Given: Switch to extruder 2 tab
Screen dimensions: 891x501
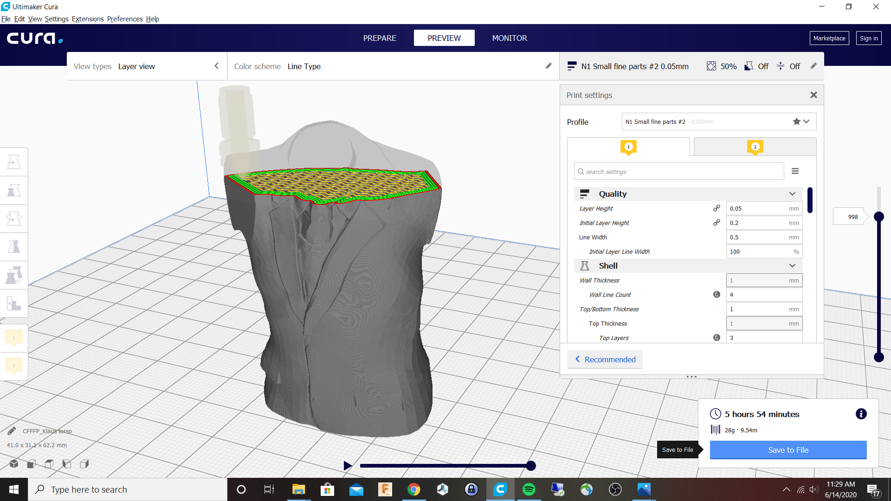Looking at the screenshot, I should coord(755,147).
